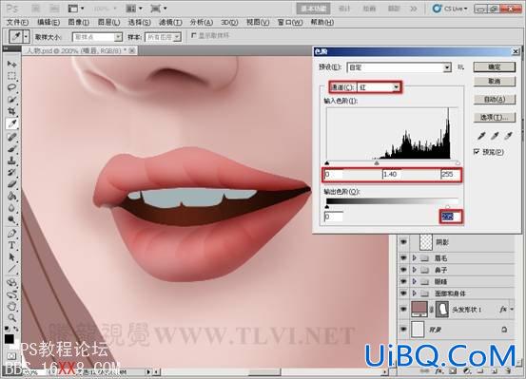The width and height of the screenshot is (526, 379).
Task: Select the Blur tool
Action: point(11,208)
